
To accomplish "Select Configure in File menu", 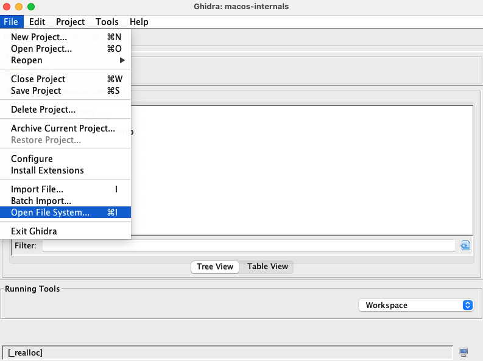I will 65,159.
